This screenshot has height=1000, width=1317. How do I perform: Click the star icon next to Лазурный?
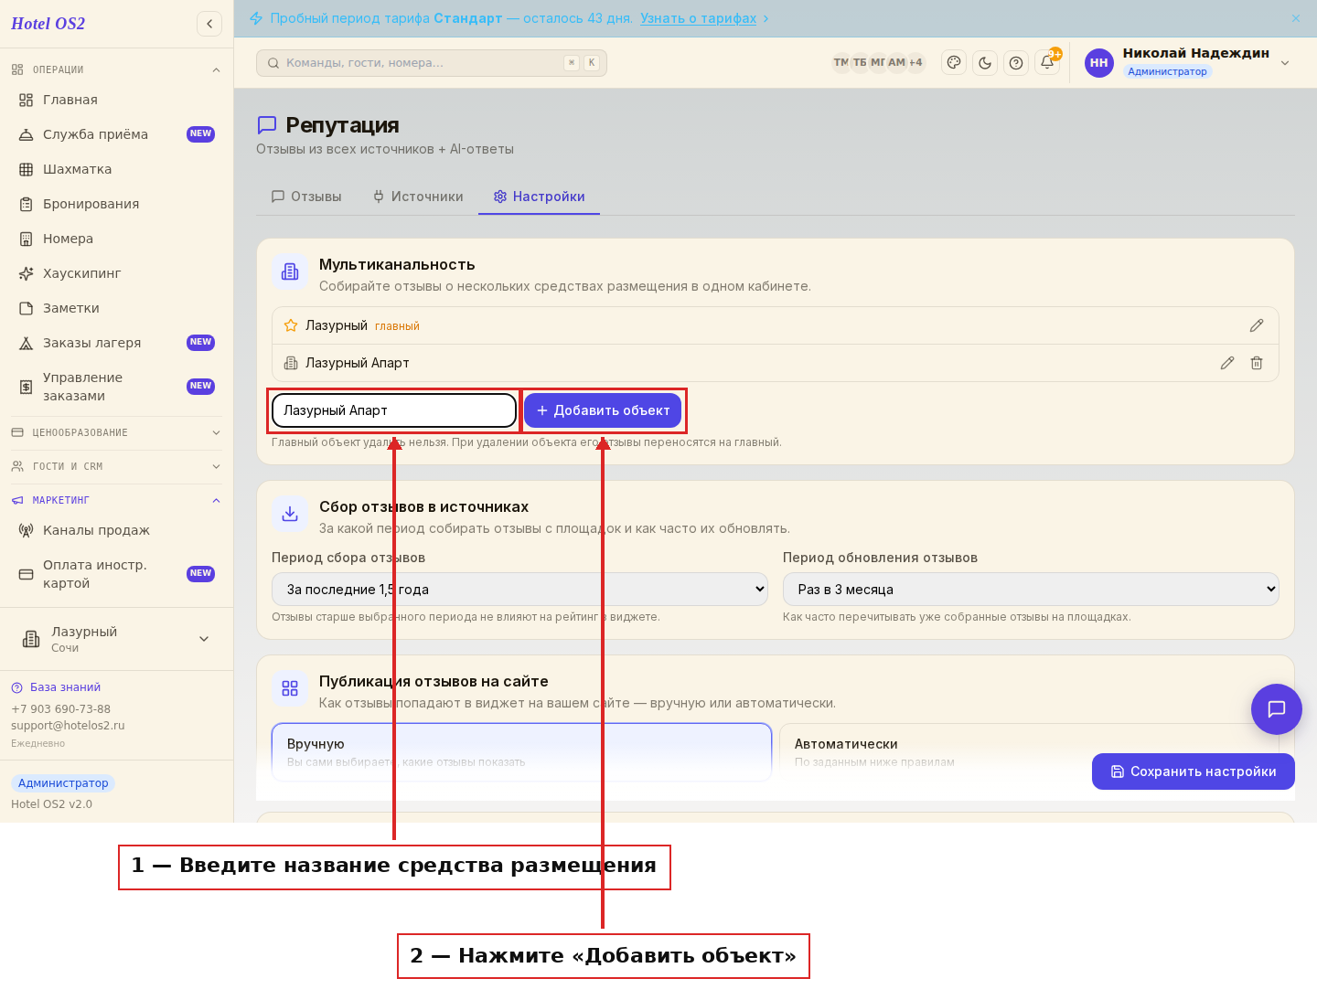[291, 325]
